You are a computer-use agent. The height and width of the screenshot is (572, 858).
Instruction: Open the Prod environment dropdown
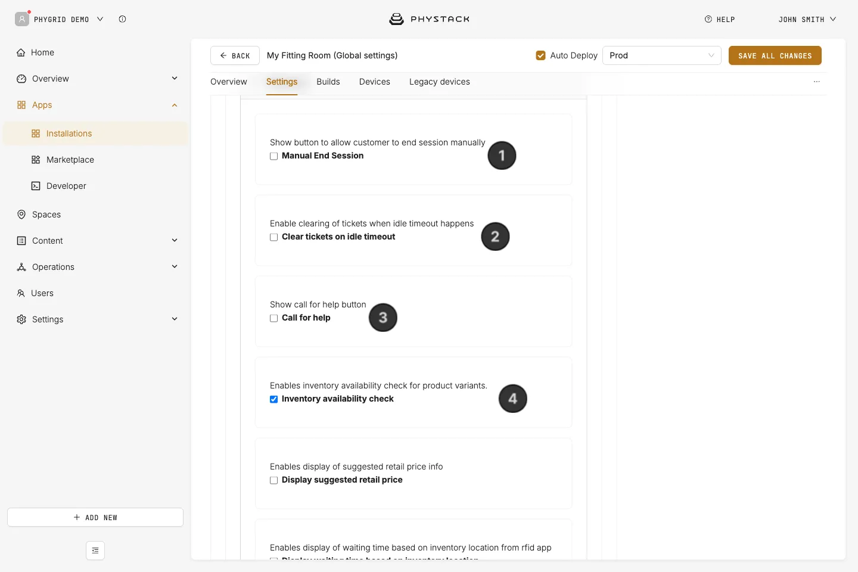pyautogui.click(x=662, y=55)
